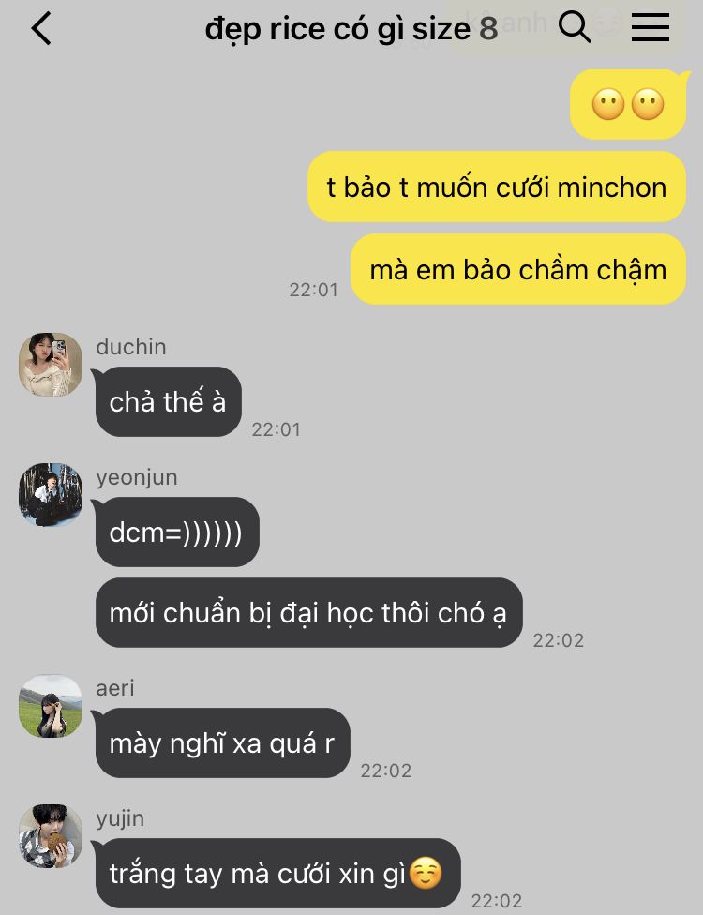The width and height of the screenshot is (703, 915).
Task: Select the yellow emoji faces bubble
Action: (x=628, y=104)
